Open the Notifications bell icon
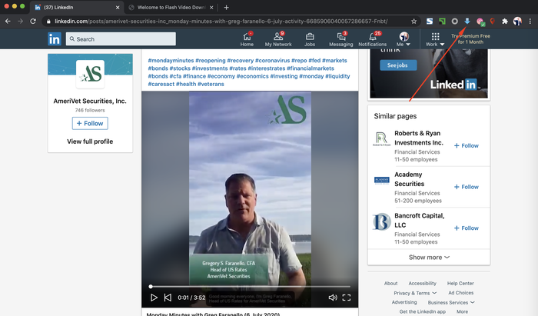The width and height of the screenshot is (538, 316). pos(373,35)
